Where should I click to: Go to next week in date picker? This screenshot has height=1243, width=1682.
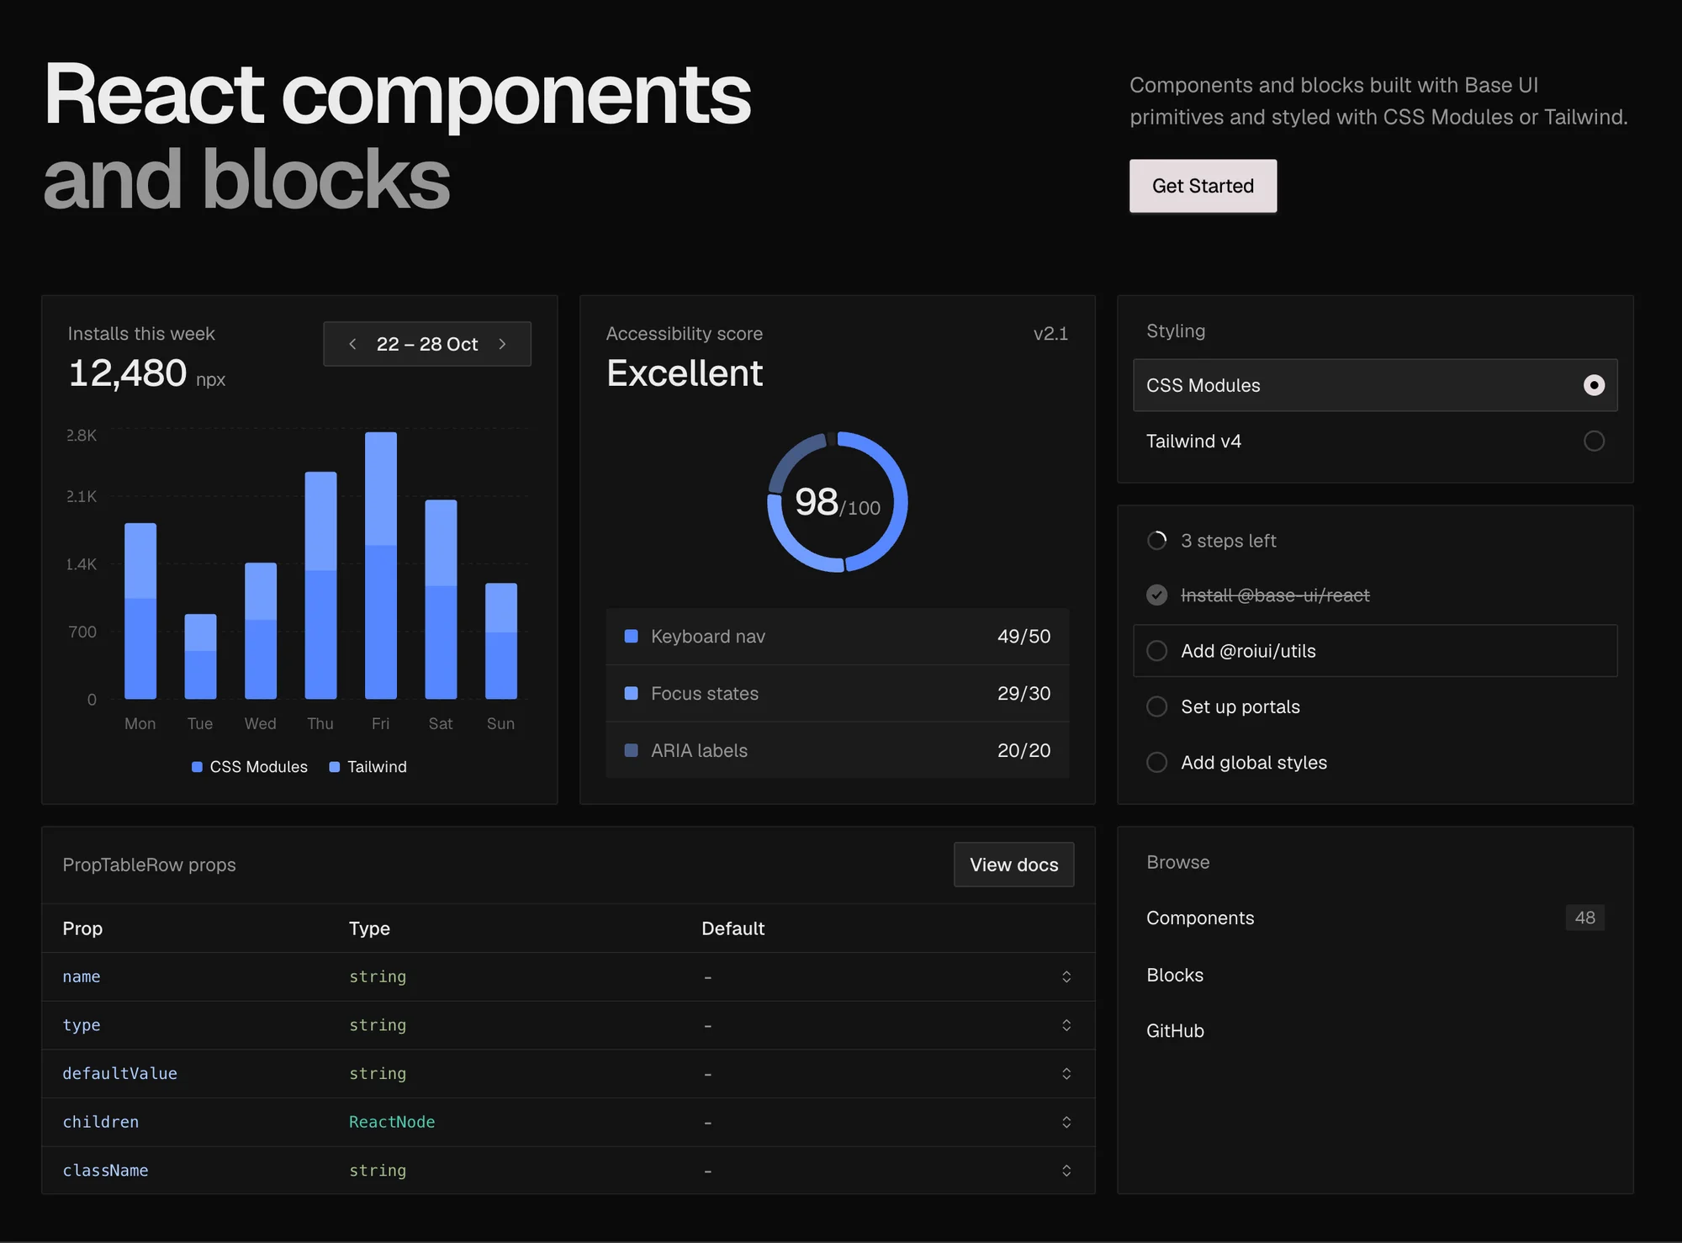[x=502, y=344]
